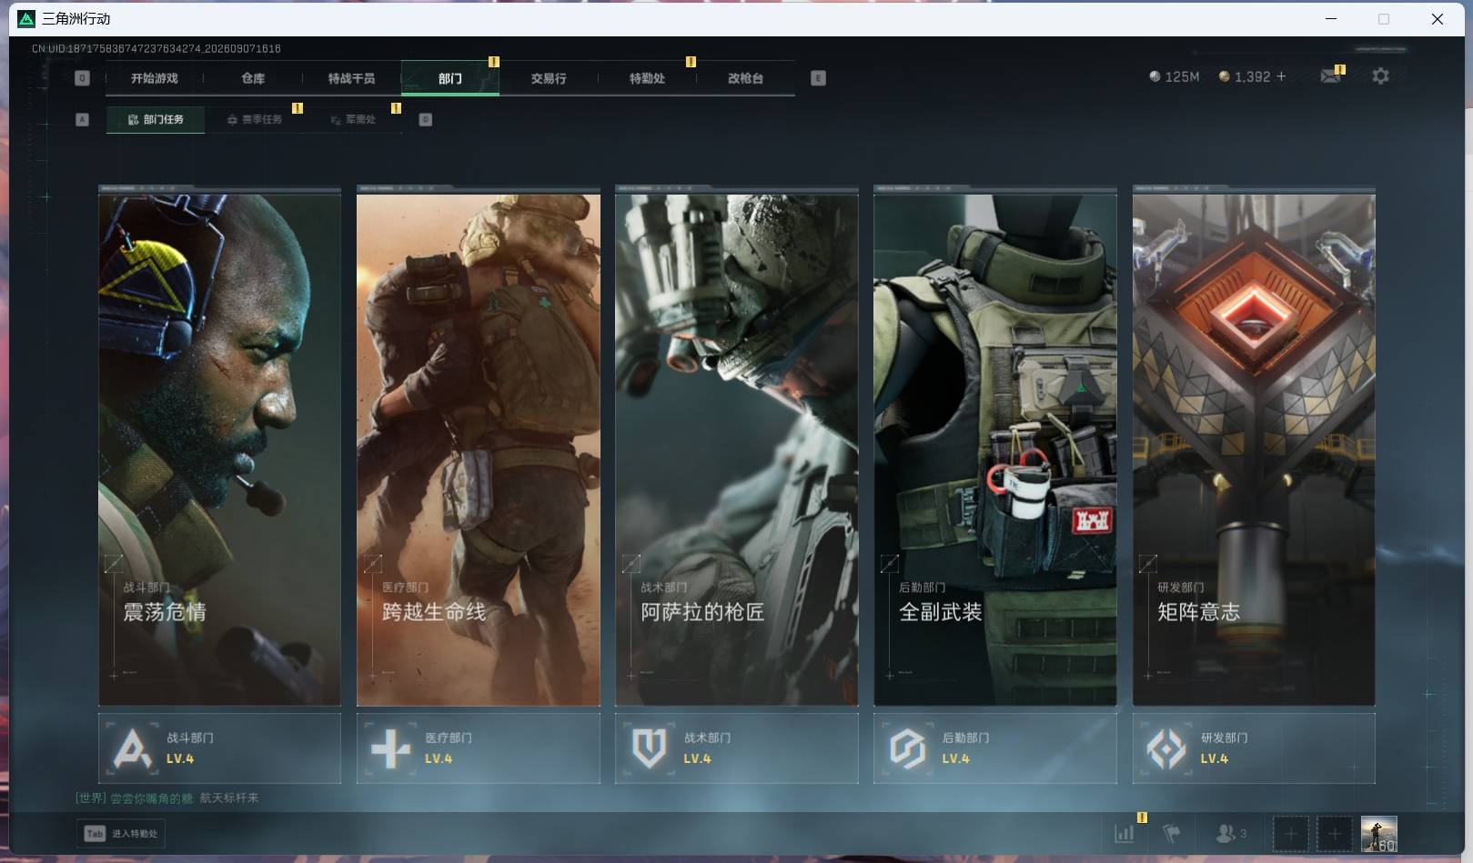Click the second empty squad slot plus

click(x=1334, y=833)
